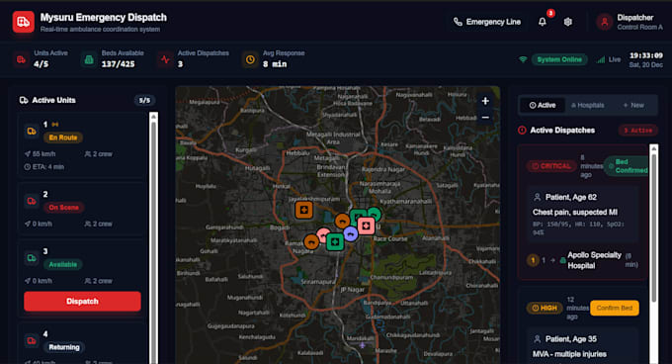Click MVA - multiple injuries text
This screenshot has height=364, width=672.
569,354
